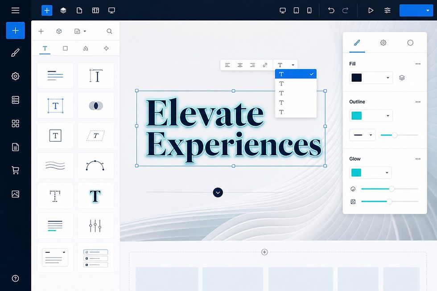The image size is (437, 291).
Task: Open the settings gear in left sidebar
Action: point(15,76)
